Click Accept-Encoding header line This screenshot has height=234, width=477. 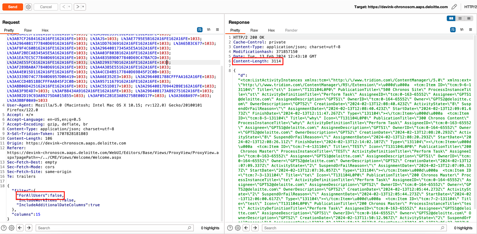tap(47, 124)
